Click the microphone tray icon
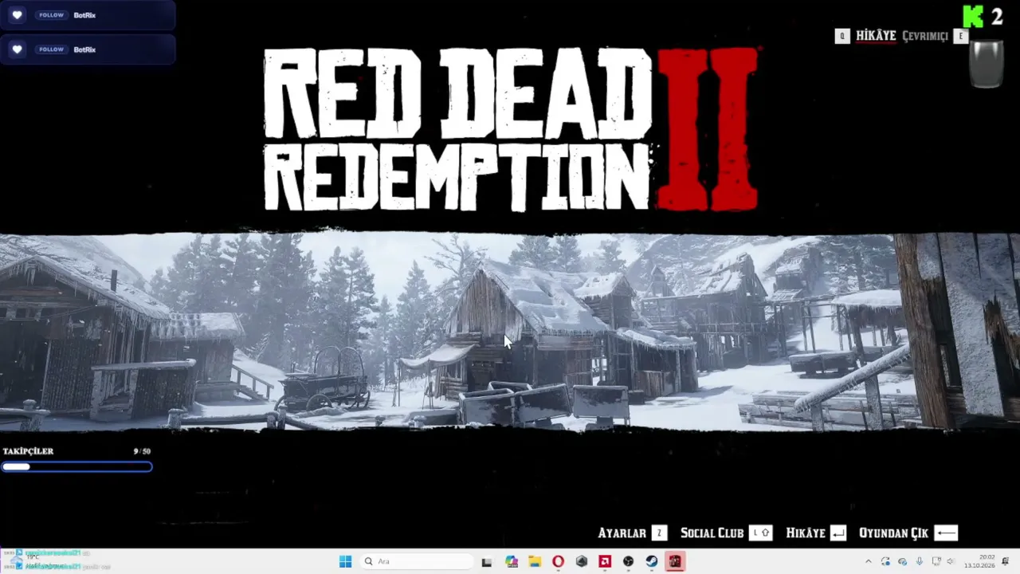 point(920,561)
